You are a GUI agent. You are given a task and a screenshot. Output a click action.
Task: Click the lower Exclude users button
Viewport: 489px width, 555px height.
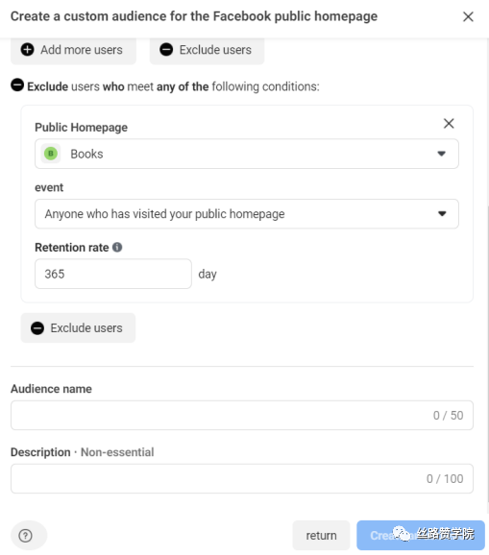(x=78, y=327)
